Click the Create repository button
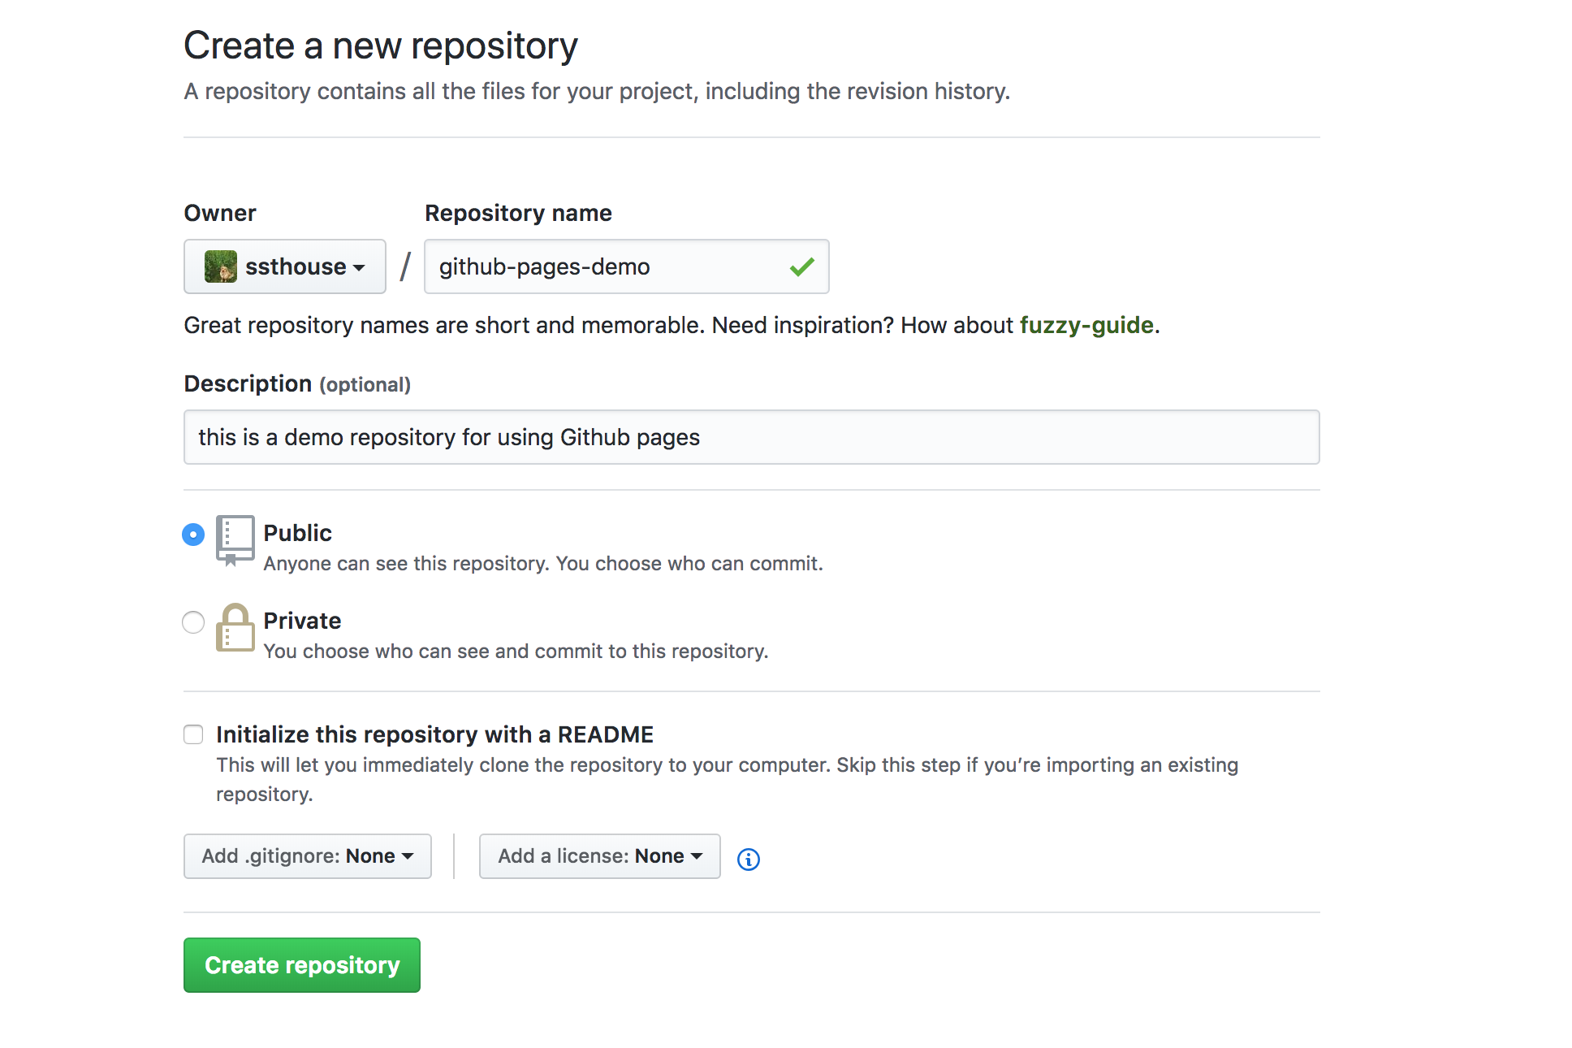This screenshot has height=1048, width=1572. coord(301,965)
